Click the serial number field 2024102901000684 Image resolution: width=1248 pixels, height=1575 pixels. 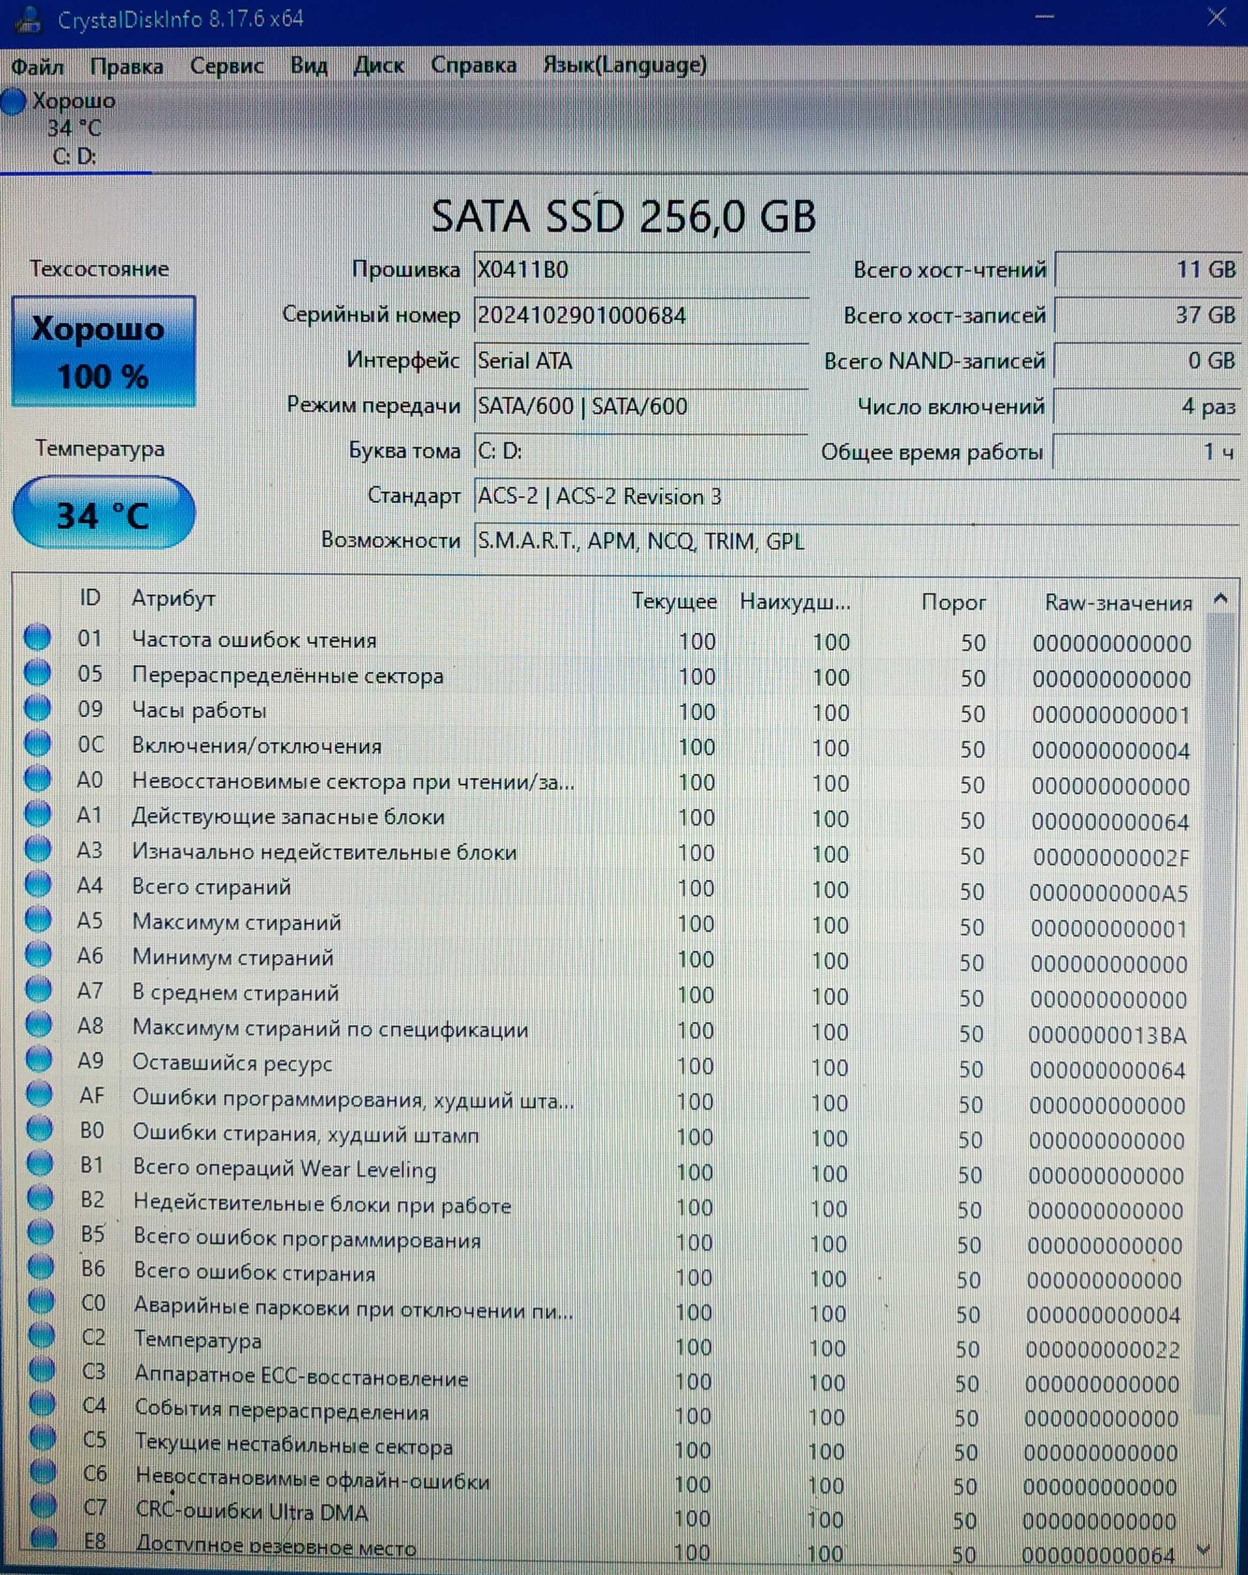pyautogui.click(x=641, y=316)
